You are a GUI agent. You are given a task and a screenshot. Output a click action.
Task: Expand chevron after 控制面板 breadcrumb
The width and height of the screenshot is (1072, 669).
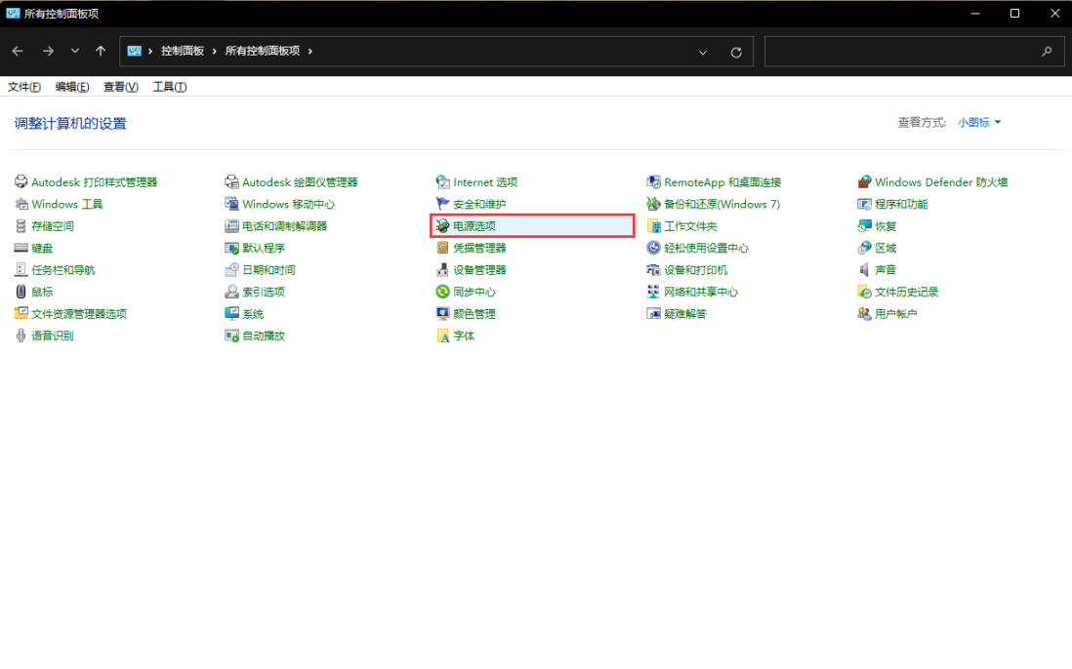click(x=214, y=51)
